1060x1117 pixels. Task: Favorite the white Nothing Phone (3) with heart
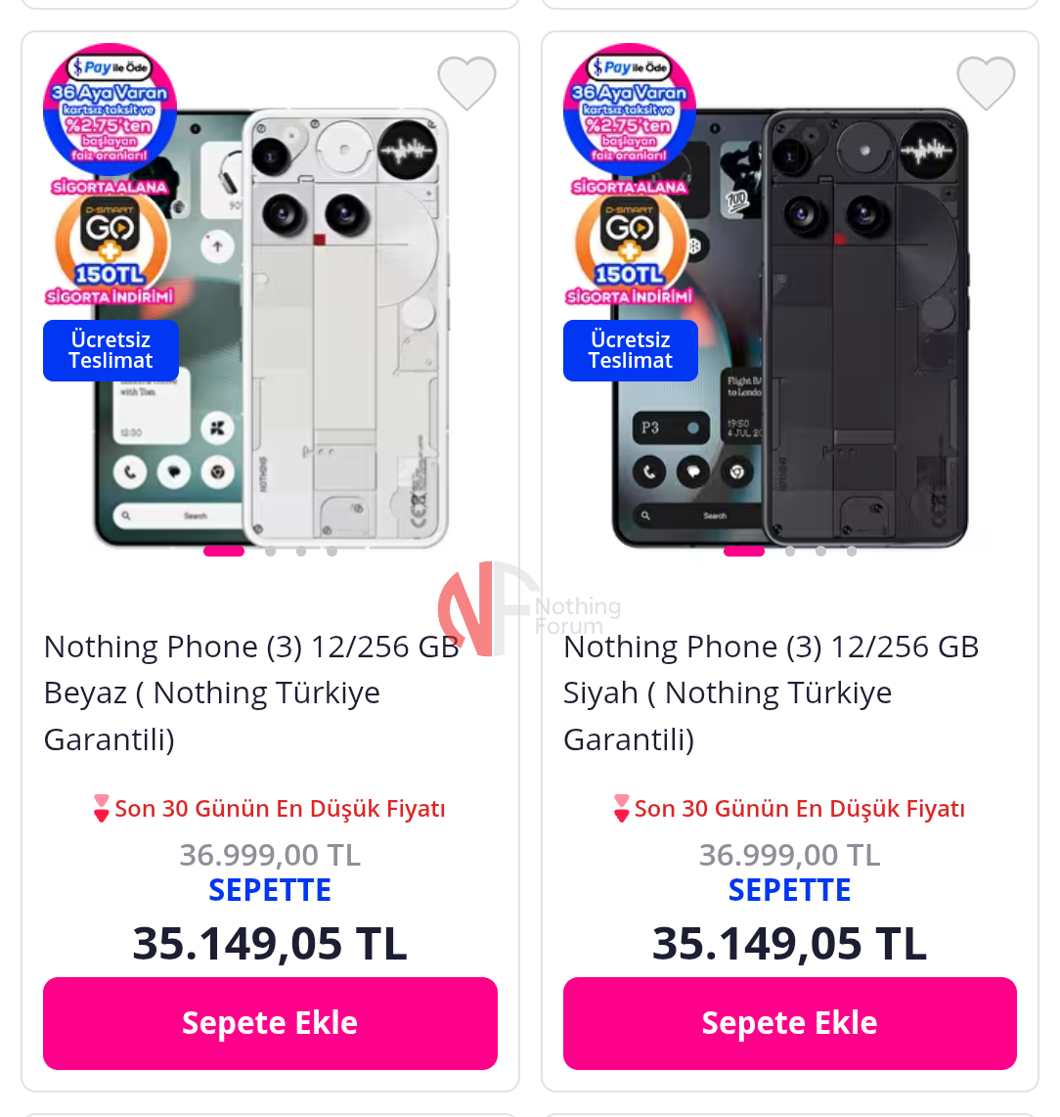[x=466, y=83]
